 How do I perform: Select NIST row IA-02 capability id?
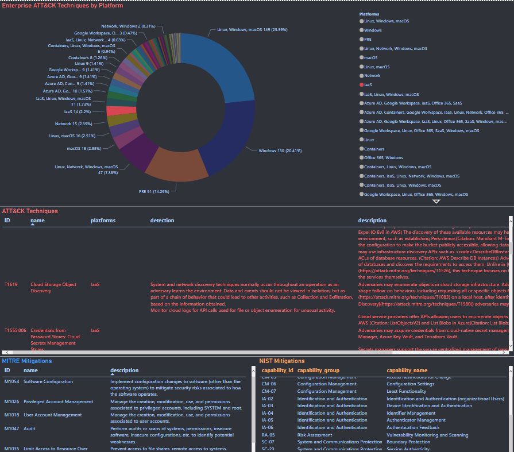[x=267, y=399]
